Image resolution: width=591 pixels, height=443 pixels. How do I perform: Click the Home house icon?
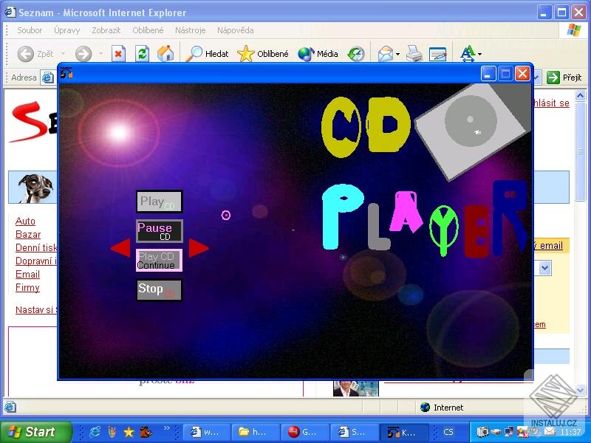coord(165,54)
